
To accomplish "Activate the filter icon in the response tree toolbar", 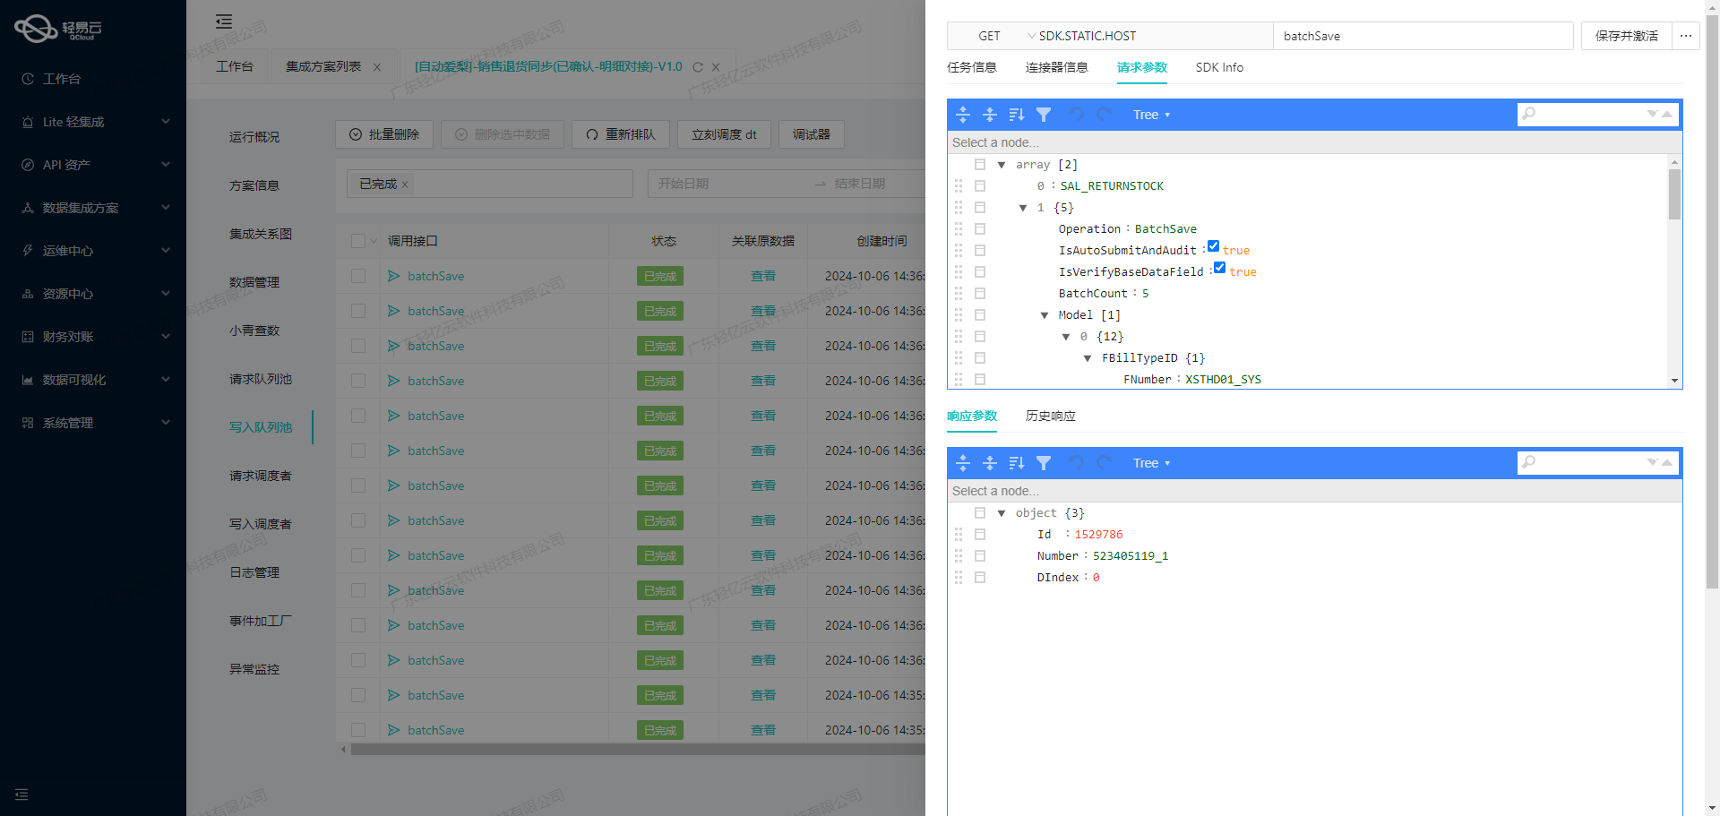I will pyautogui.click(x=1044, y=463).
